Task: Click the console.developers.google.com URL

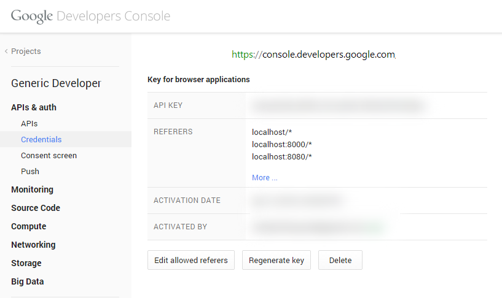Action: 313,55
